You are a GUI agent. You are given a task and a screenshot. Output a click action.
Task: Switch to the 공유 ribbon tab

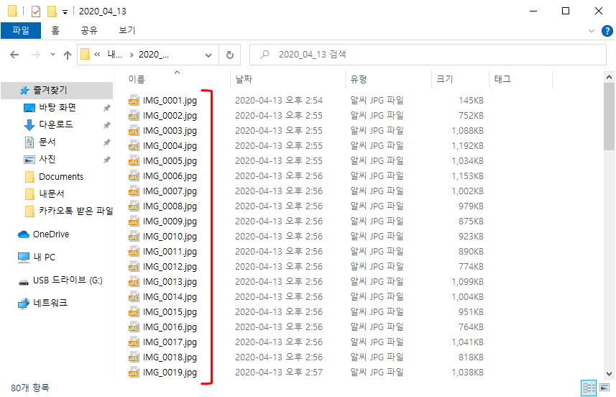[89, 30]
